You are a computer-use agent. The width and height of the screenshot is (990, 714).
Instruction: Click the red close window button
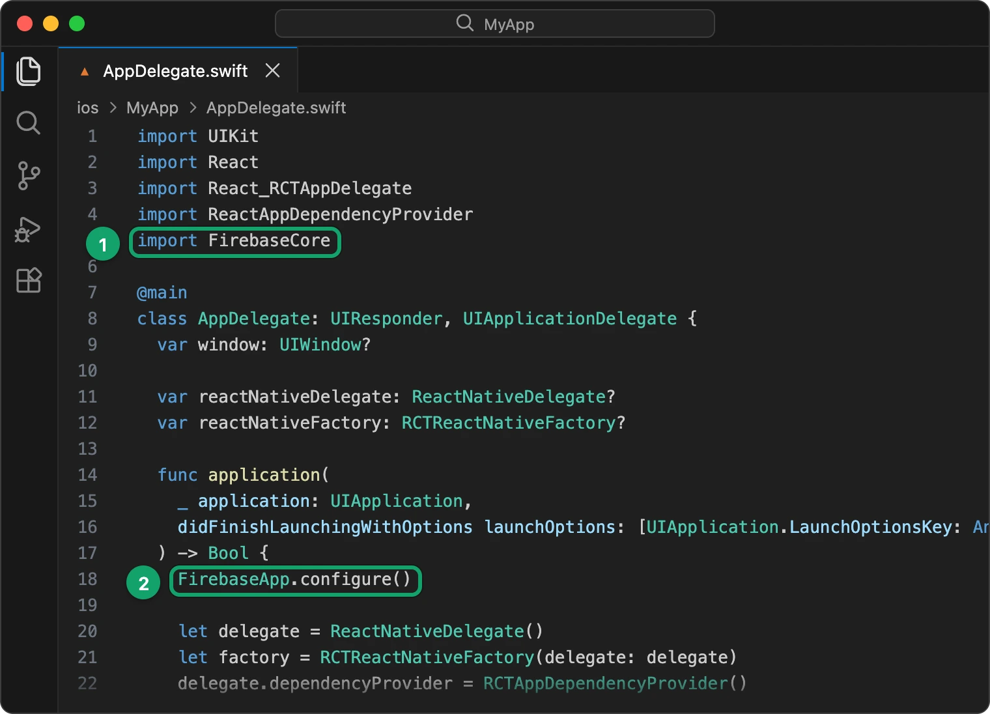tap(25, 23)
